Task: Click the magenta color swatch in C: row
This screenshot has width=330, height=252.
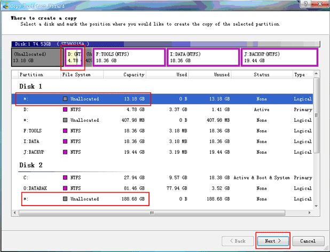Action: click(65, 178)
